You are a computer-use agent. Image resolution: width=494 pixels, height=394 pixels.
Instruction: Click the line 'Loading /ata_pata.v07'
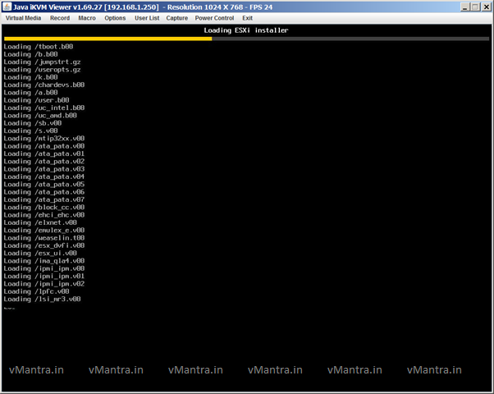[44, 199]
